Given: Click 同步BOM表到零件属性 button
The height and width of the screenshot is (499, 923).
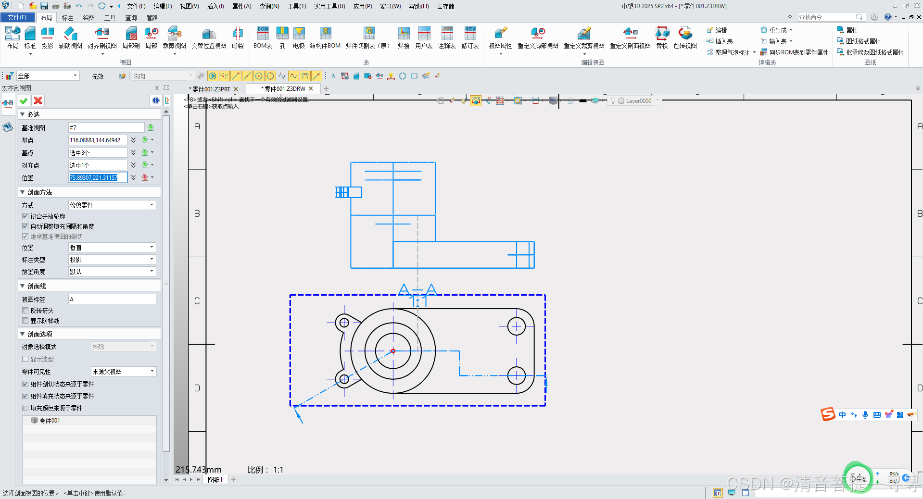Looking at the screenshot, I should click(x=794, y=52).
